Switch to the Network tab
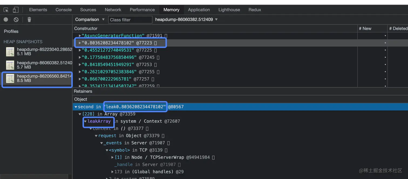The width and height of the screenshot is (408, 179). tap(113, 10)
